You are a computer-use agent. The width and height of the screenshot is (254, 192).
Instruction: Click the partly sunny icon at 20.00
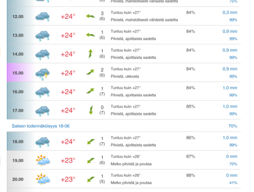click(x=43, y=179)
